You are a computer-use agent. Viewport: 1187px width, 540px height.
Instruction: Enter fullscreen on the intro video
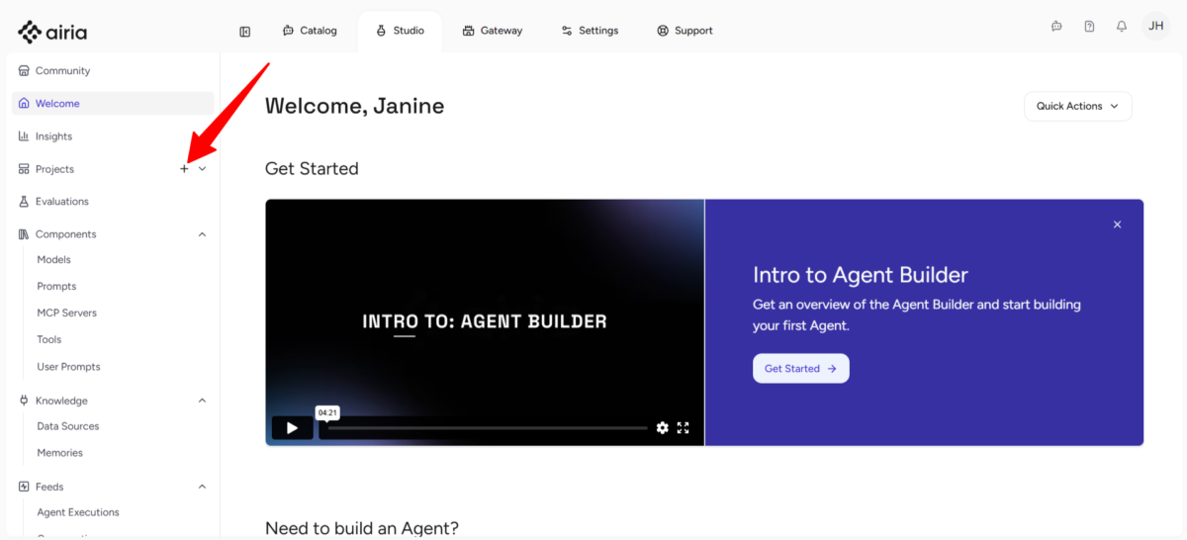pyautogui.click(x=683, y=428)
